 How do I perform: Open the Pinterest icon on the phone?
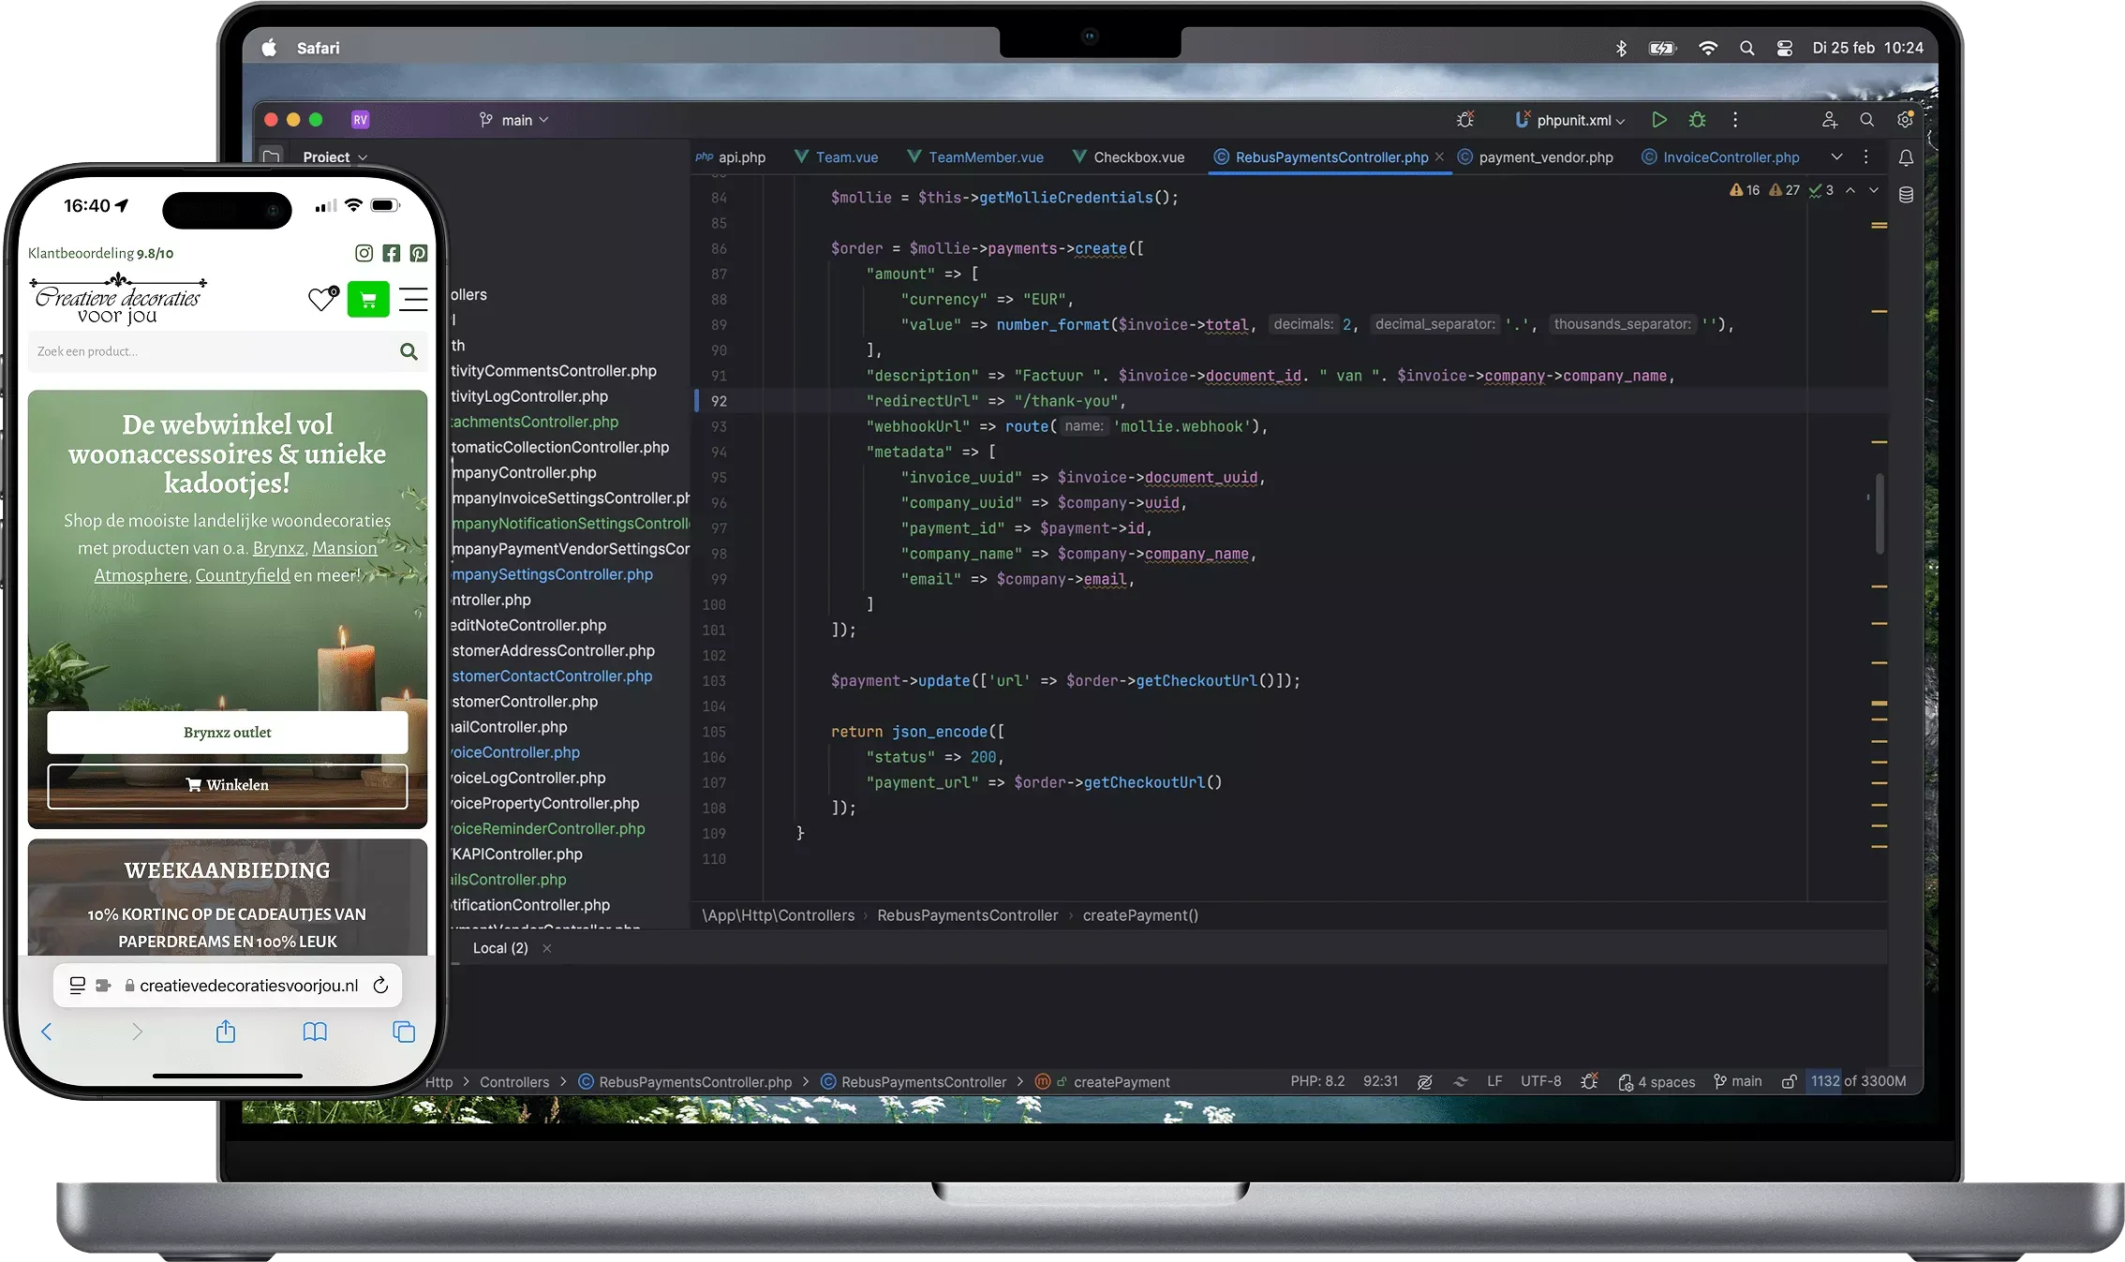(x=418, y=253)
